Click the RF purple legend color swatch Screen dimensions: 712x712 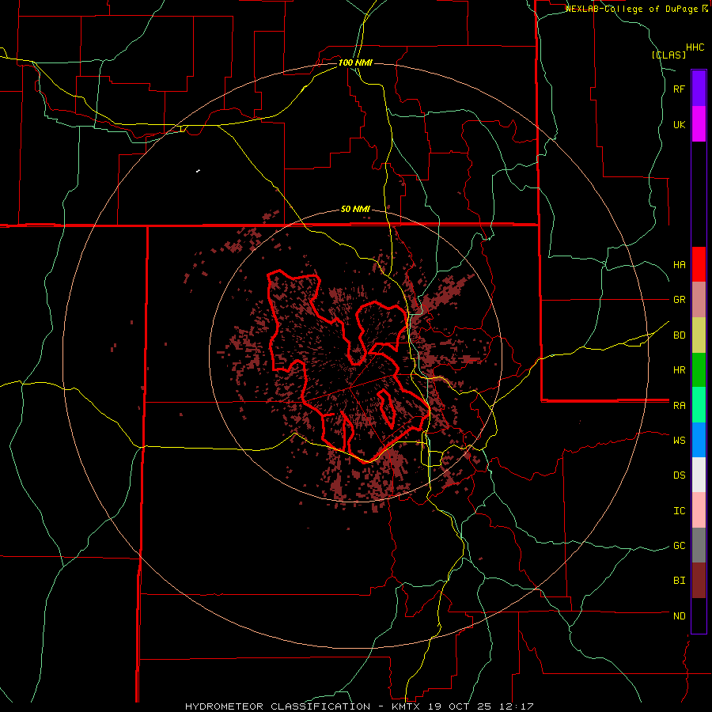pos(699,88)
